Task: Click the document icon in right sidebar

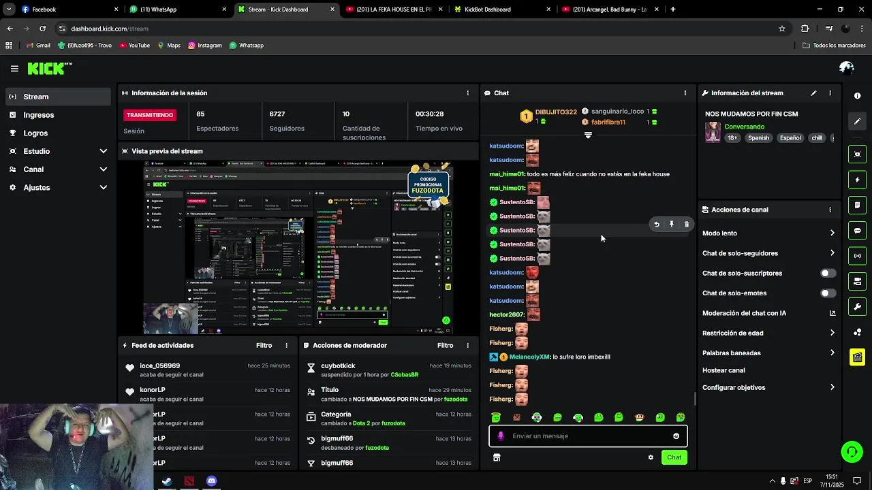Action: pos(858,205)
